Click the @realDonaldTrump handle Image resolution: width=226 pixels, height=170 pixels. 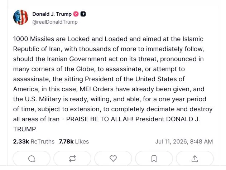pyautogui.click(x=55, y=22)
